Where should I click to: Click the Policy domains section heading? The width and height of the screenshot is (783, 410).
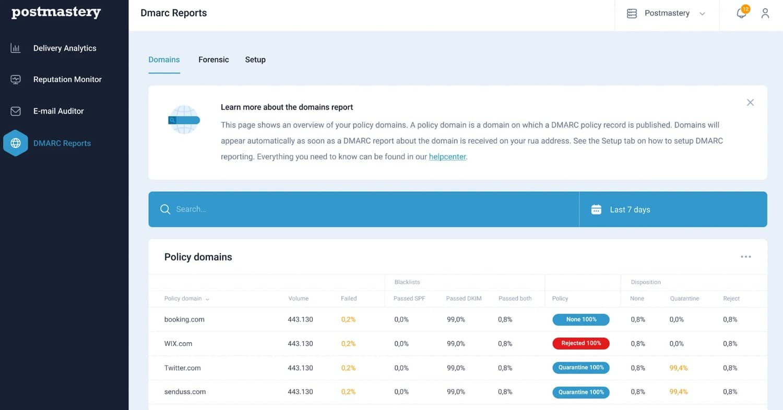[198, 257]
